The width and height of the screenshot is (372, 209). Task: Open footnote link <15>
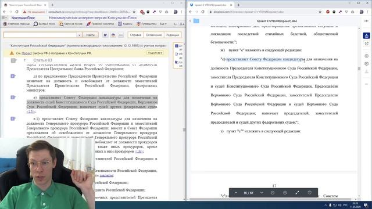coord(31,111)
